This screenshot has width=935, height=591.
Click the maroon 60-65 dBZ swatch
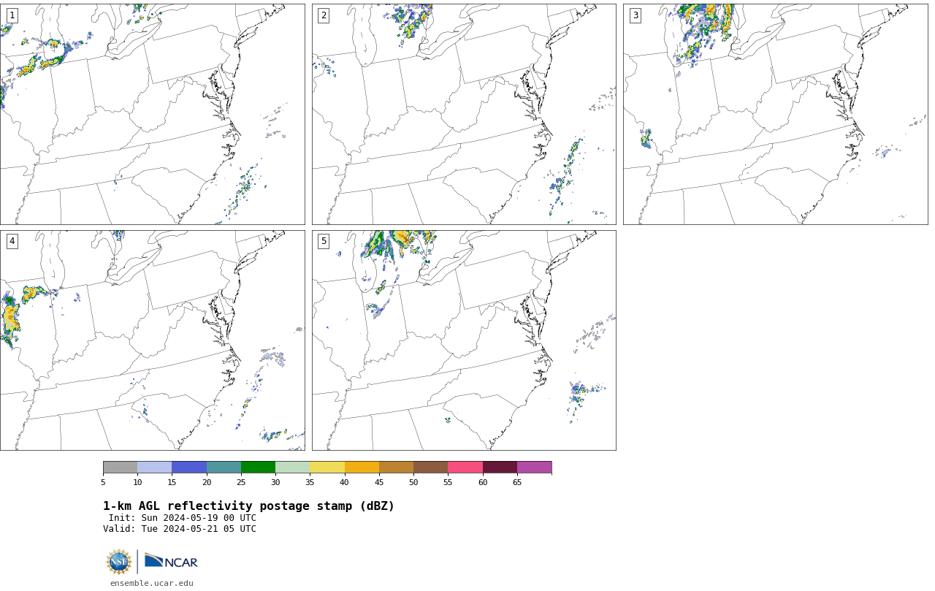pos(500,468)
